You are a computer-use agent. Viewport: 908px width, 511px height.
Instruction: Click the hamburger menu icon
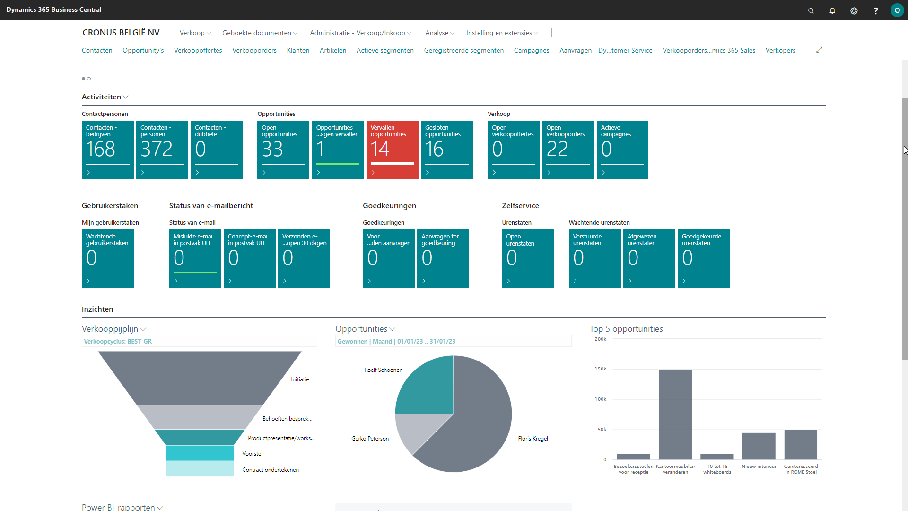(569, 32)
